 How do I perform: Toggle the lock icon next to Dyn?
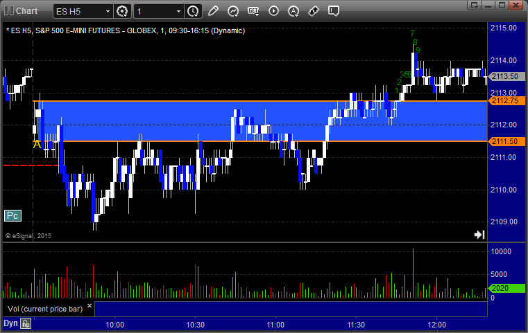pyautogui.click(x=26, y=323)
